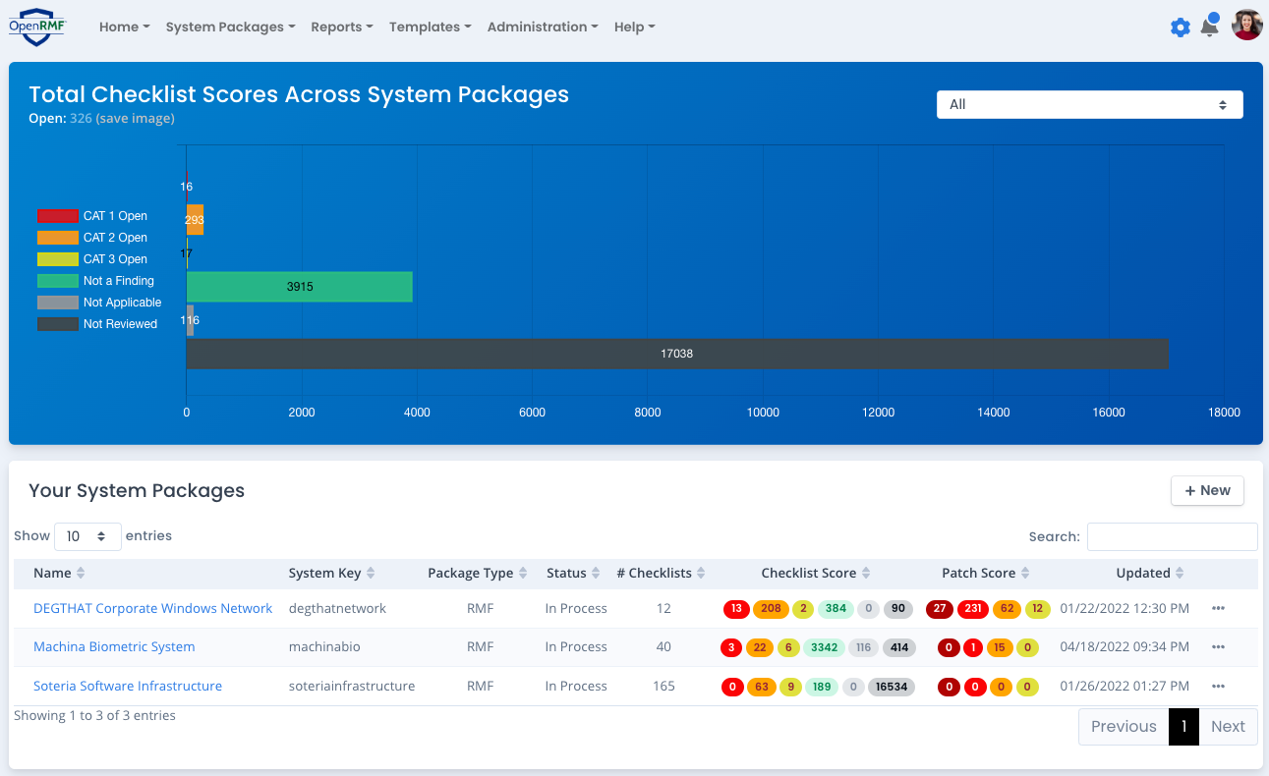Open the Show entries selector
This screenshot has height=776, width=1269.
pyautogui.click(x=87, y=536)
